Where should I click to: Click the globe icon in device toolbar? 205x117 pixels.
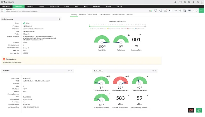pos(180,10)
